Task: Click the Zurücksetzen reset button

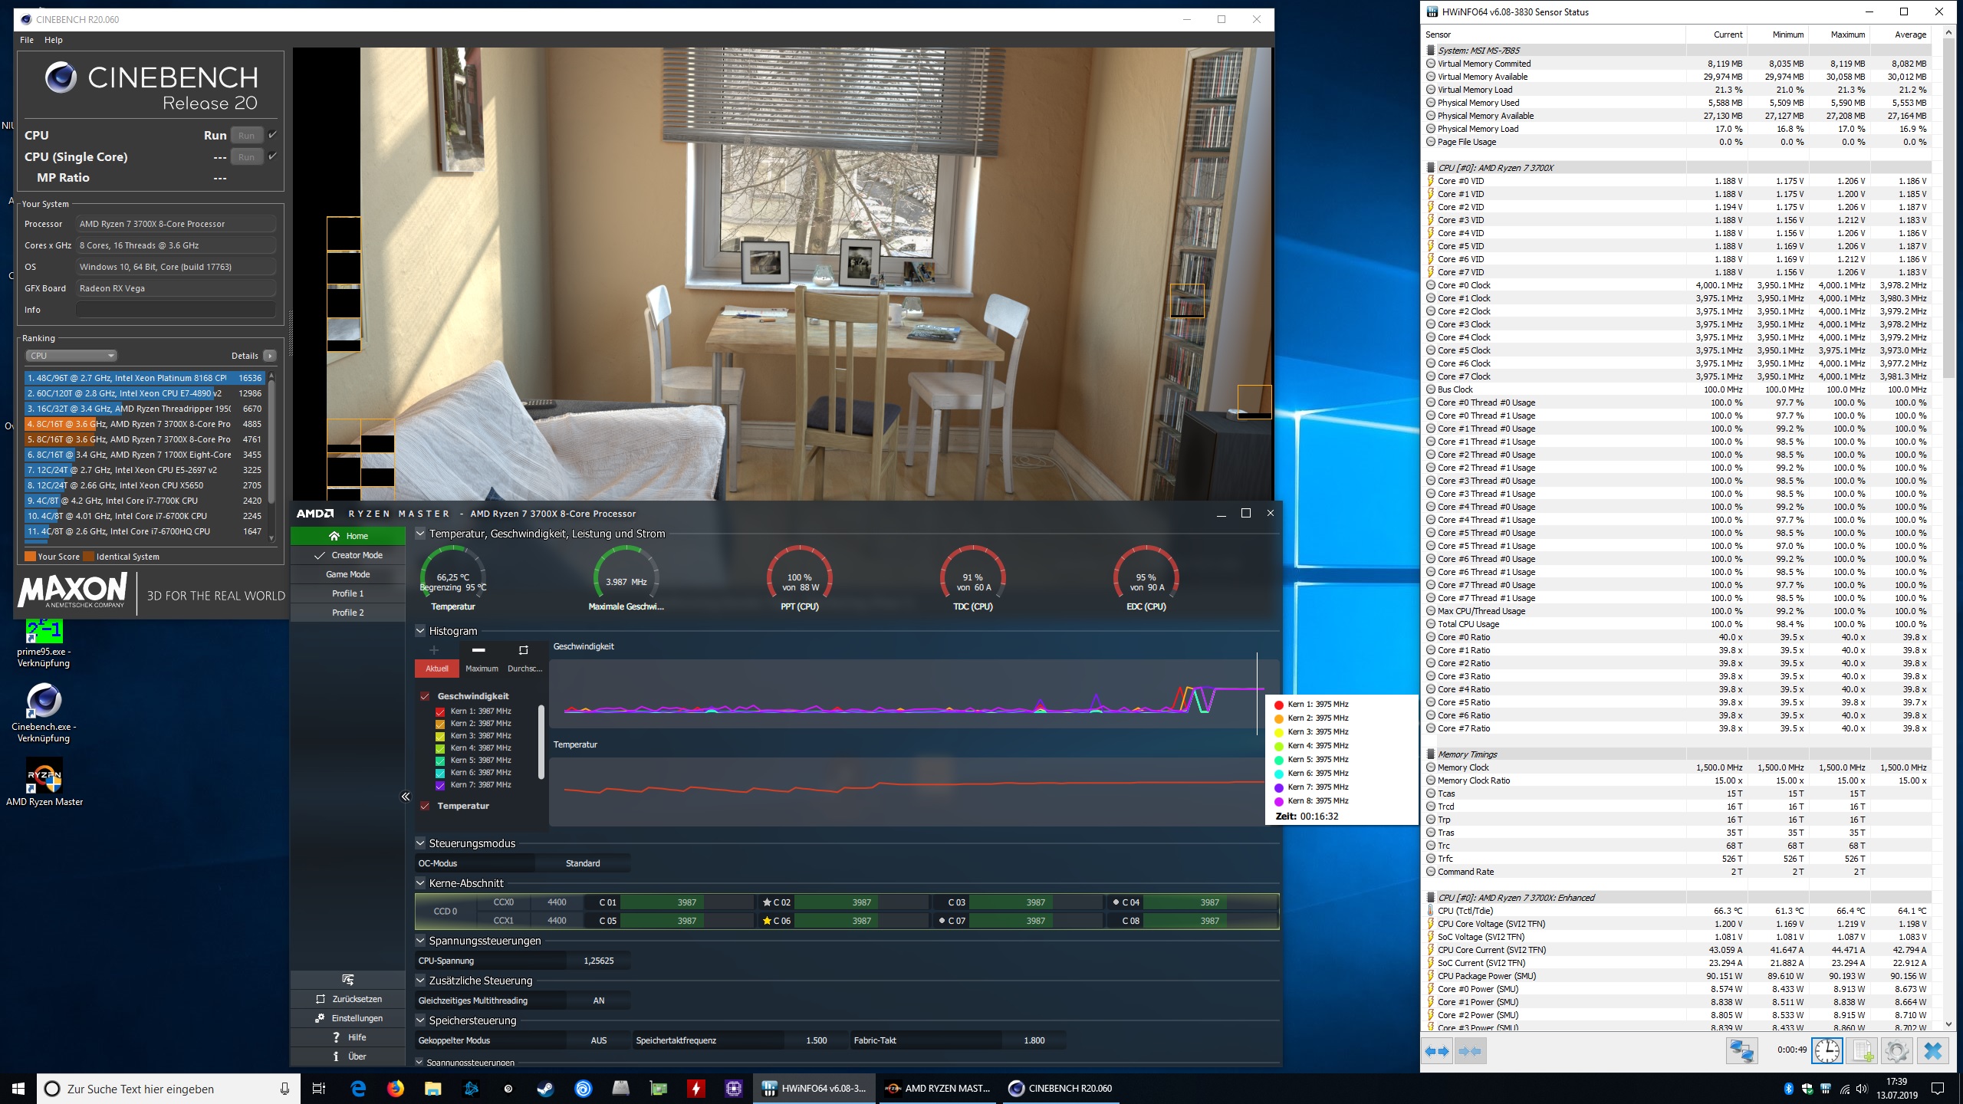Action: pos(348,999)
